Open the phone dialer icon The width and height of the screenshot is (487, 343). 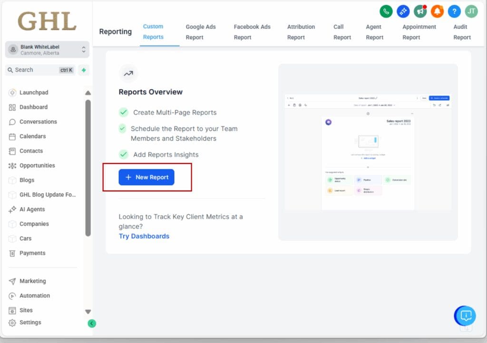click(386, 11)
